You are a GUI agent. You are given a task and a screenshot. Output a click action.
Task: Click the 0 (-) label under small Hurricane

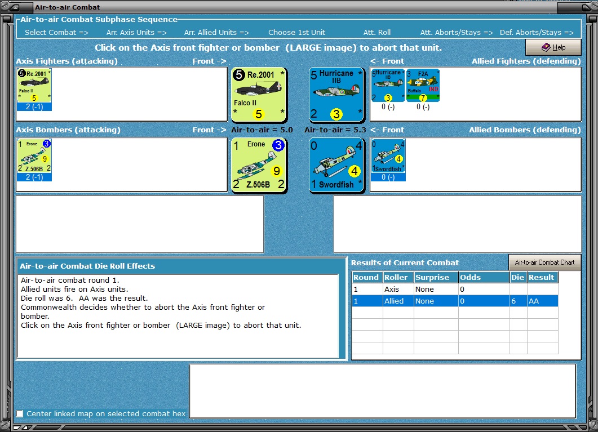(x=388, y=107)
